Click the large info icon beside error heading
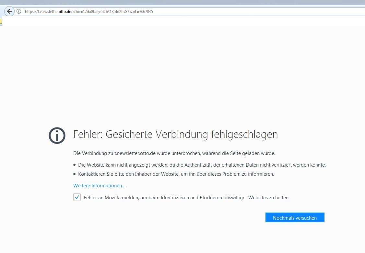 click(x=57, y=136)
